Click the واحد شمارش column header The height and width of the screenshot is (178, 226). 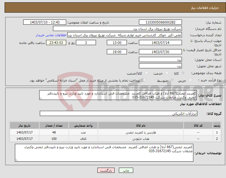pyautogui.click(x=83, y=125)
